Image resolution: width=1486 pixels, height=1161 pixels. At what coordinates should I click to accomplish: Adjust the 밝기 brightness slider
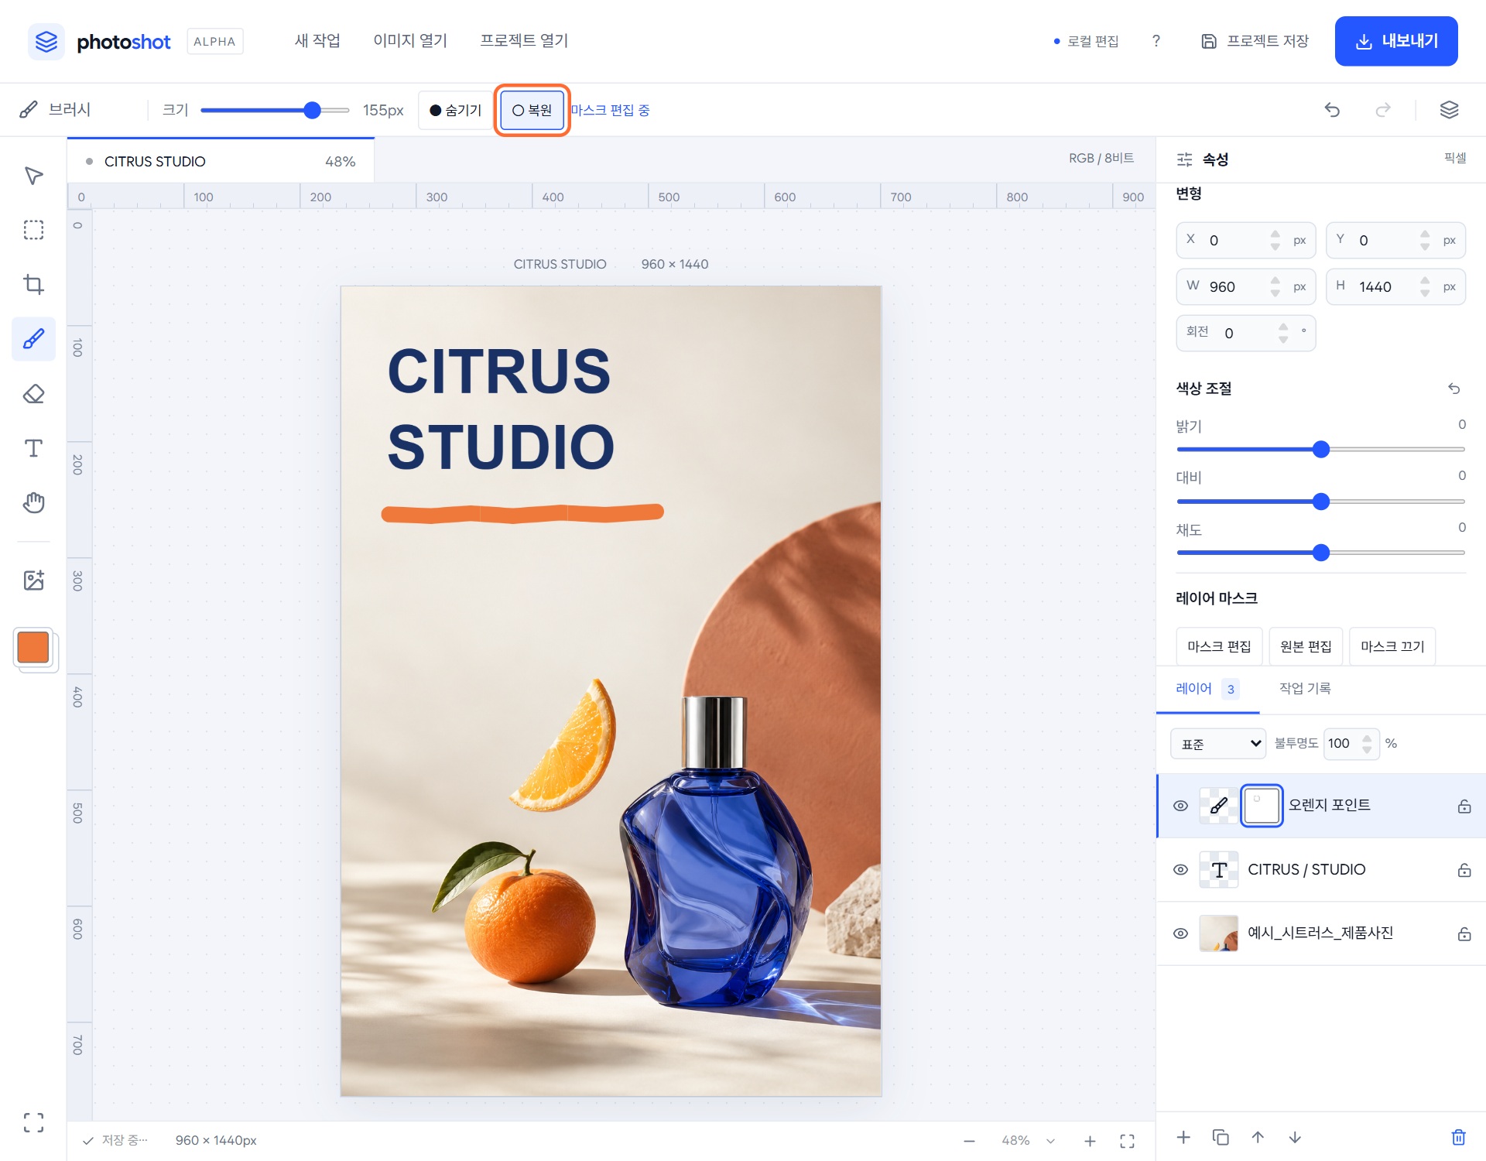[1320, 450]
